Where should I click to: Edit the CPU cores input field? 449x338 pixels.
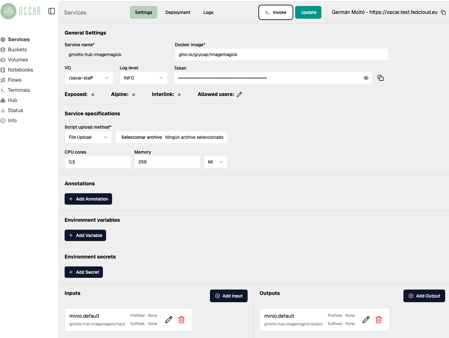pyautogui.click(x=98, y=162)
